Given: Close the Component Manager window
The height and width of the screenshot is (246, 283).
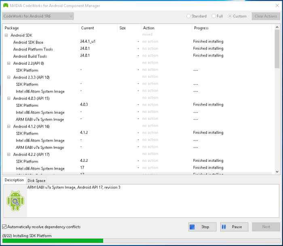Looking at the screenshot, I should 277,5.
